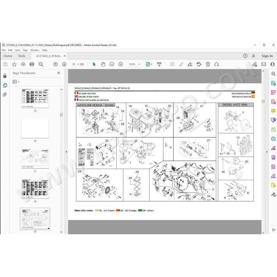Open notifications bell
Screen dimensions: 277x277
(x=254, y=56)
